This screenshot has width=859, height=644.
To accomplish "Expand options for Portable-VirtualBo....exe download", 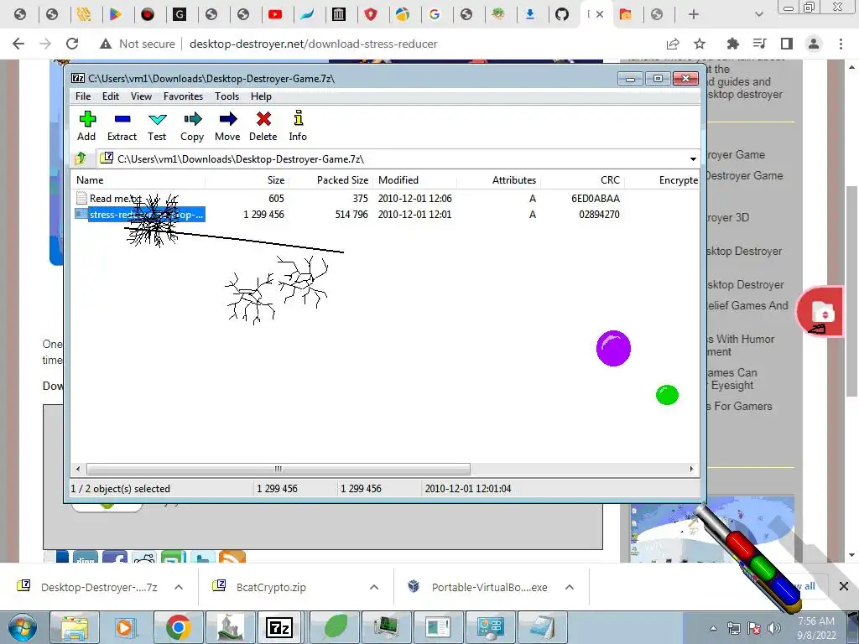I will 570,587.
